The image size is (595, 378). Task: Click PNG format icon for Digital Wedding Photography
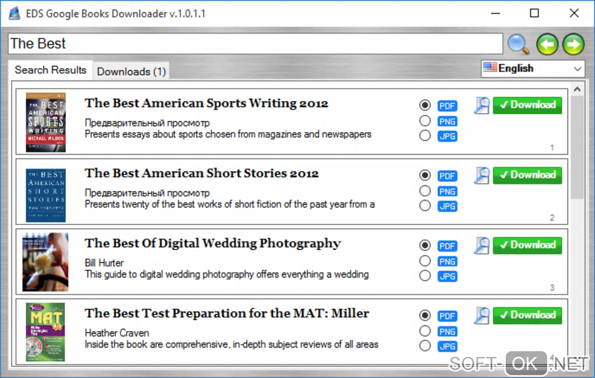tap(447, 261)
